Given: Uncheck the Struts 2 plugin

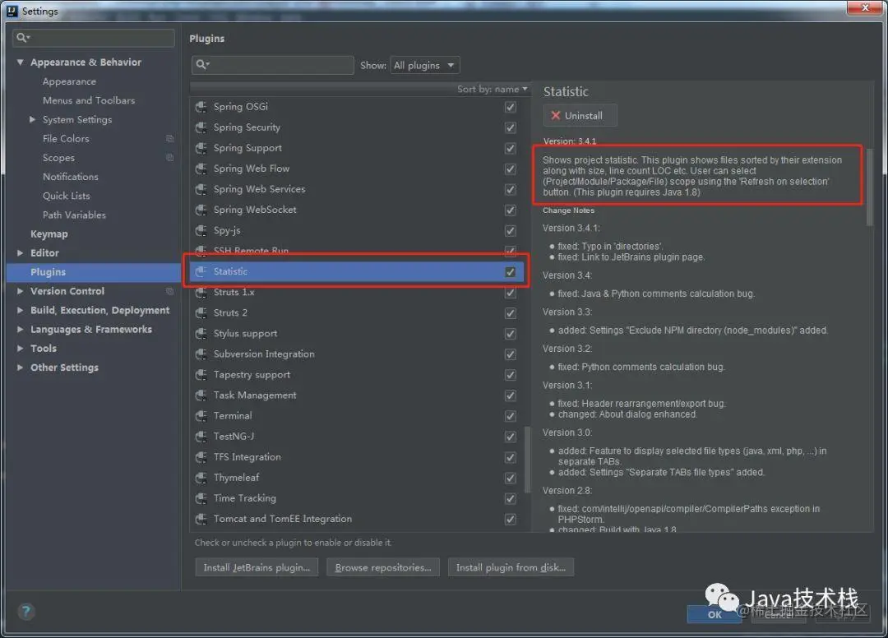Looking at the screenshot, I should click(511, 313).
